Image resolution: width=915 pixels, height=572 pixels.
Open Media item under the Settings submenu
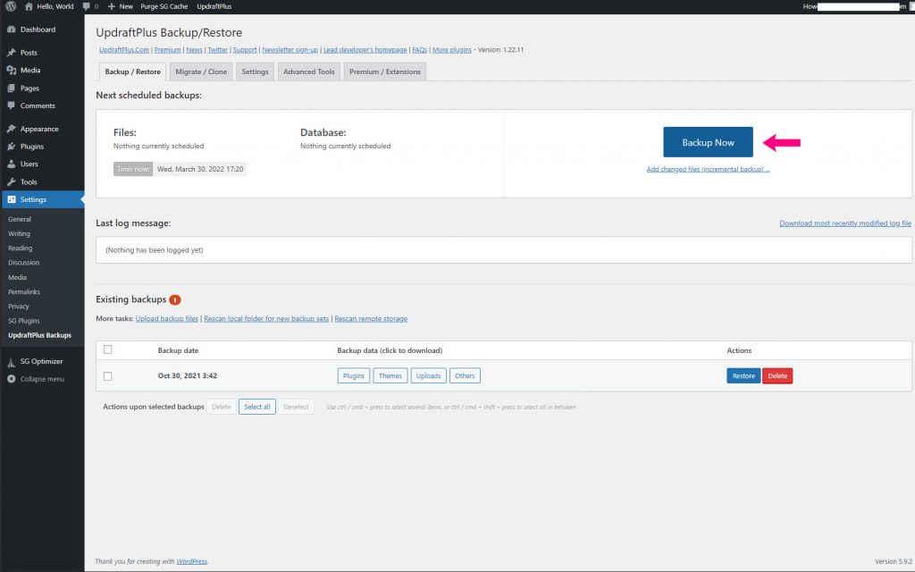pyautogui.click(x=17, y=277)
